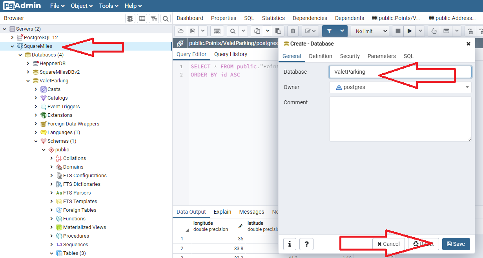Open the Owner postgres dropdown
Viewport: 483px width, 258px height.
(x=400, y=87)
